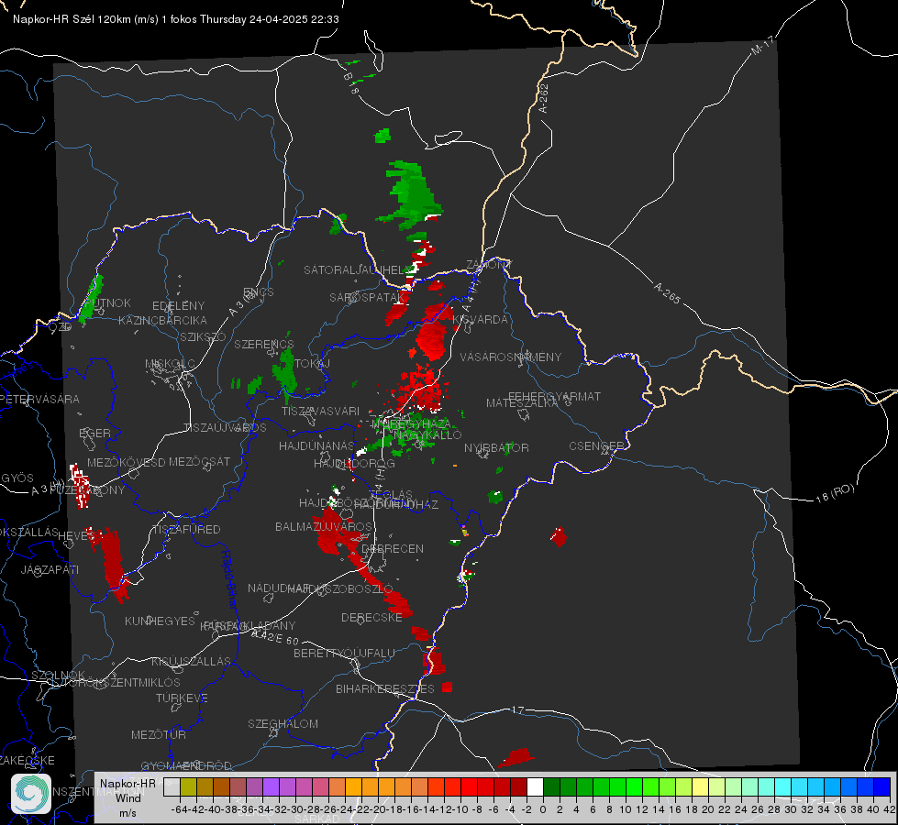Select the DERECSKE label

371,617
